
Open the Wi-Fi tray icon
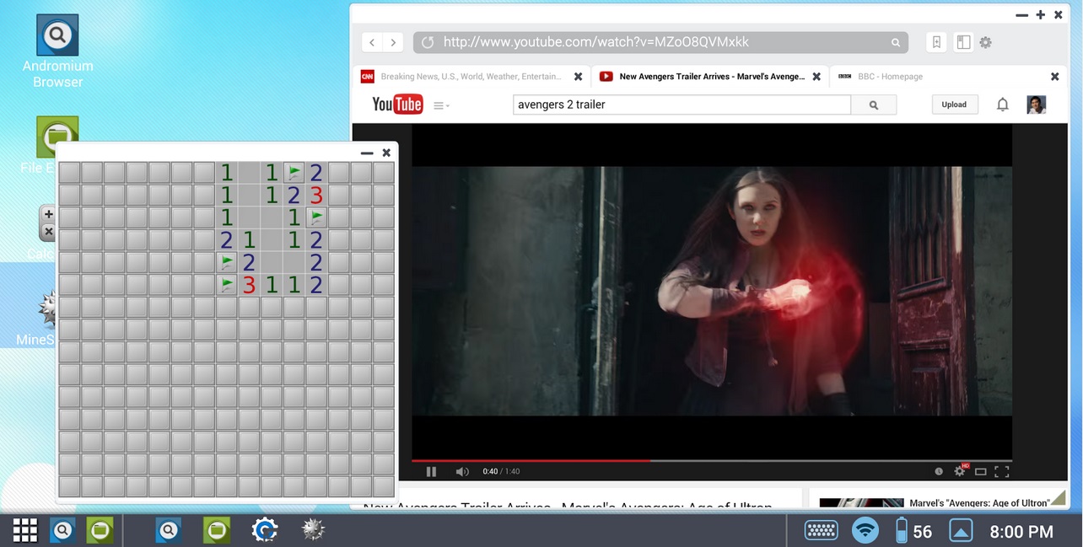(x=865, y=530)
